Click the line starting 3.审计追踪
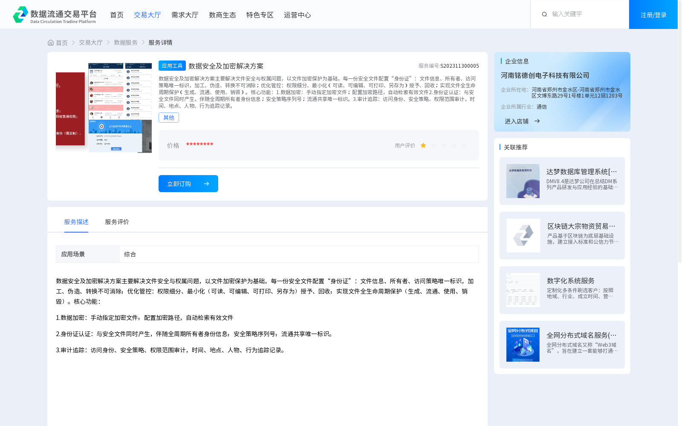 tap(171, 350)
